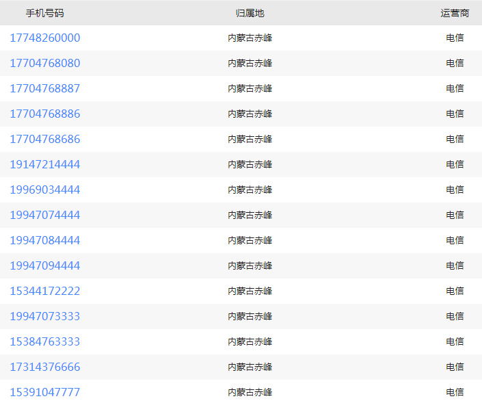This screenshot has width=482, height=403.
Task: Select 内蒙古赤峰 in row 15391047777
Action: pyautogui.click(x=250, y=392)
